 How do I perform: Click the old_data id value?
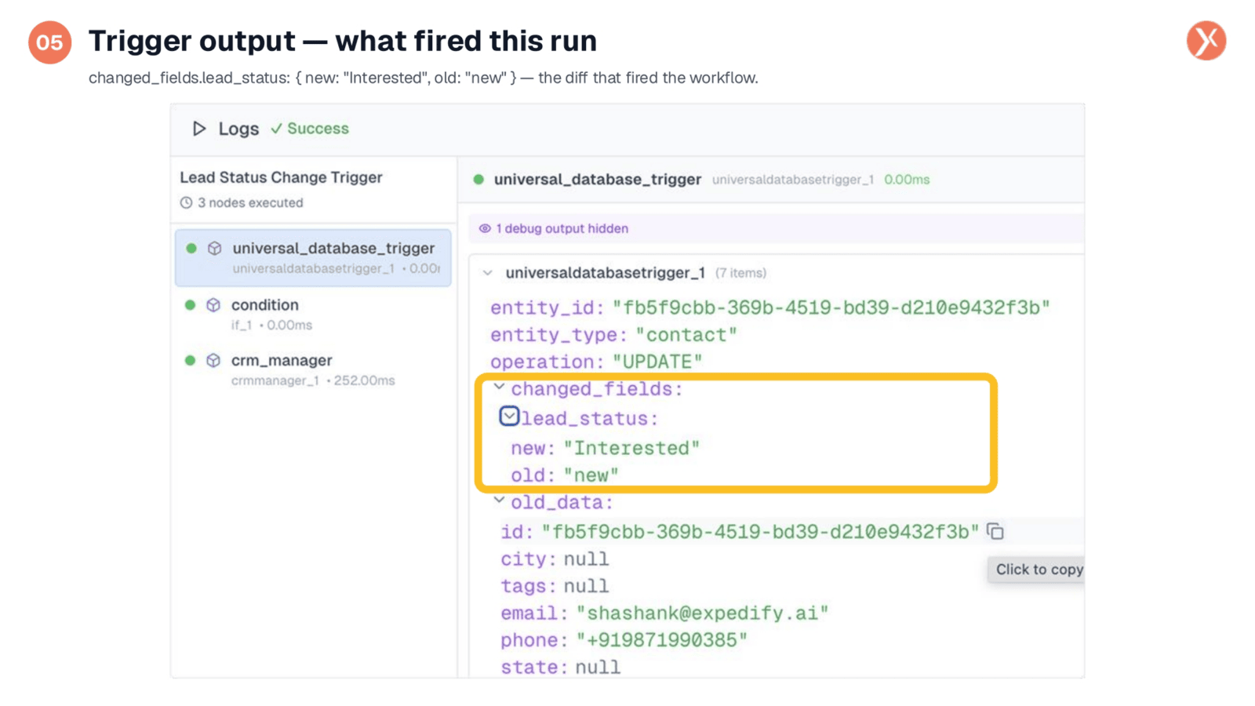pos(760,532)
